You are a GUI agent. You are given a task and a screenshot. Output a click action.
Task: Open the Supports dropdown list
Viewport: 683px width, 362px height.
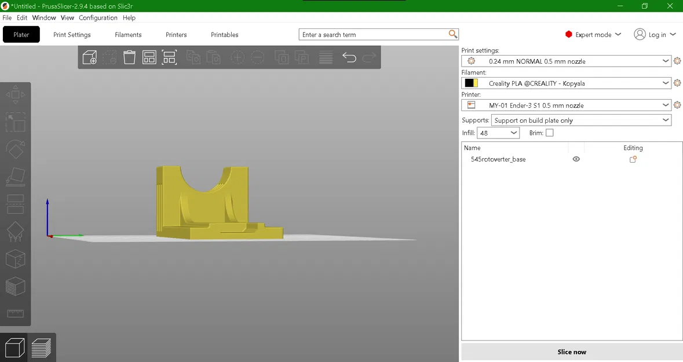pyautogui.click(x=581, y=120)
